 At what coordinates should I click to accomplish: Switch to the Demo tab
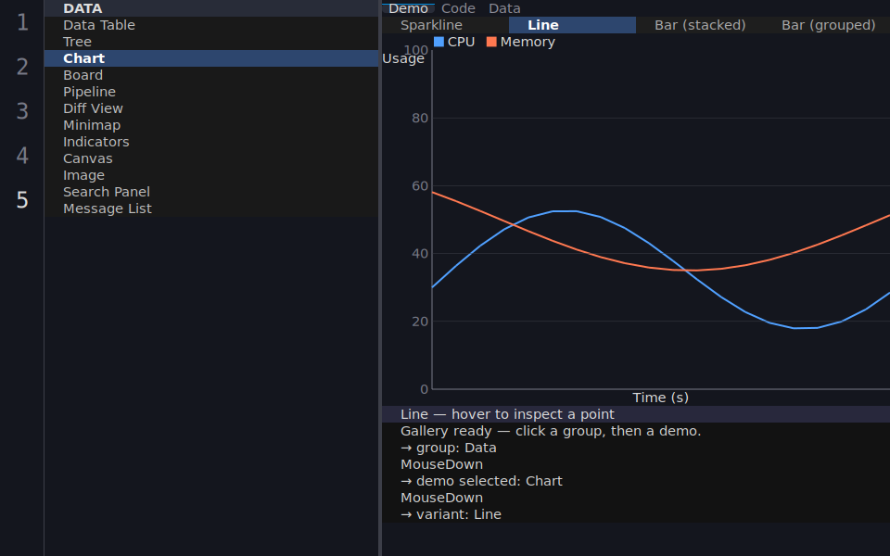pyautogui.click(x=408, y=8)
